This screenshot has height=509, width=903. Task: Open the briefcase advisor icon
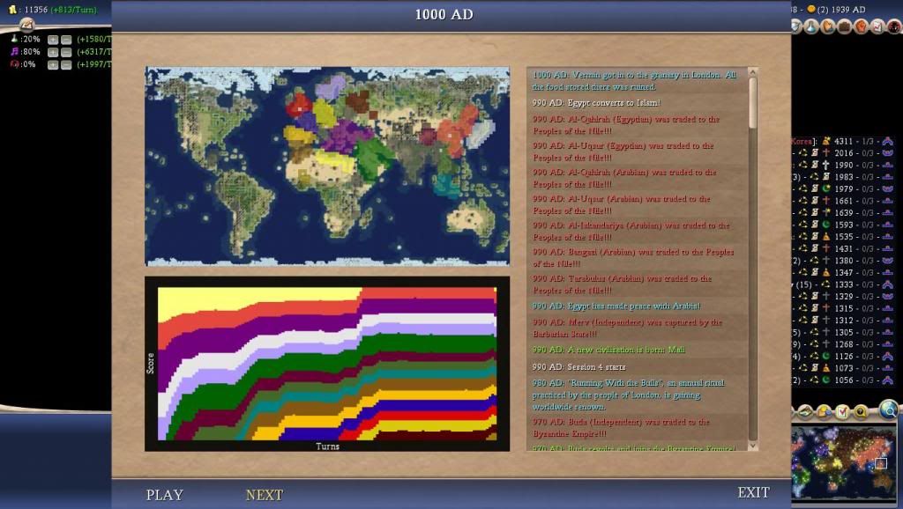(x=845, y=26)
